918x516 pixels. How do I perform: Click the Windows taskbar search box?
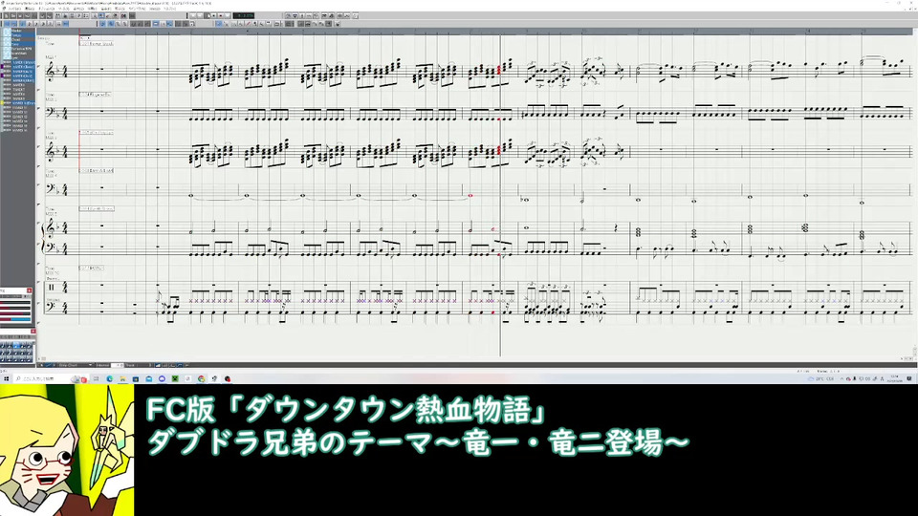[x=51, y=379]
